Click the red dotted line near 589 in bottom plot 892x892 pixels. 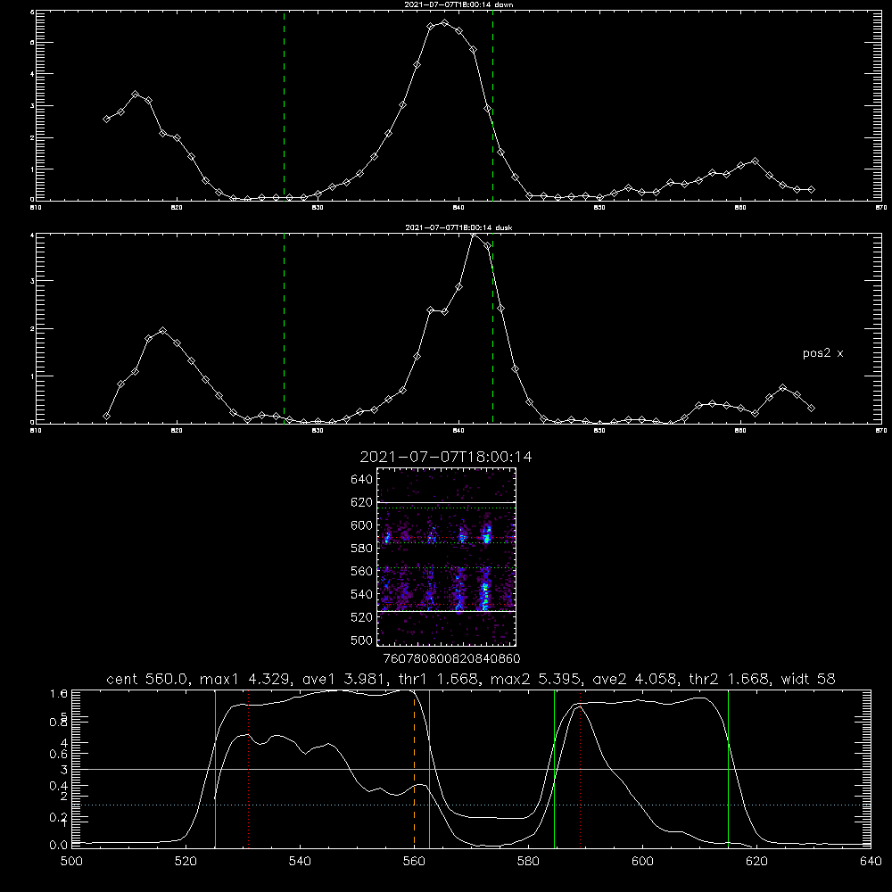[x=581, y=768]
